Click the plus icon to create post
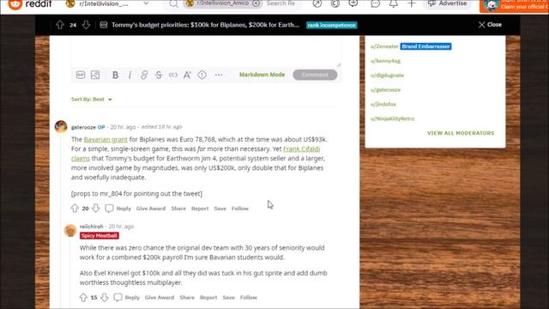 coord(412,3)
